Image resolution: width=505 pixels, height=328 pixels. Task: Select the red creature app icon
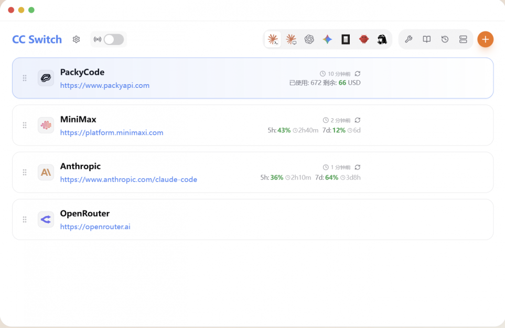364,40
